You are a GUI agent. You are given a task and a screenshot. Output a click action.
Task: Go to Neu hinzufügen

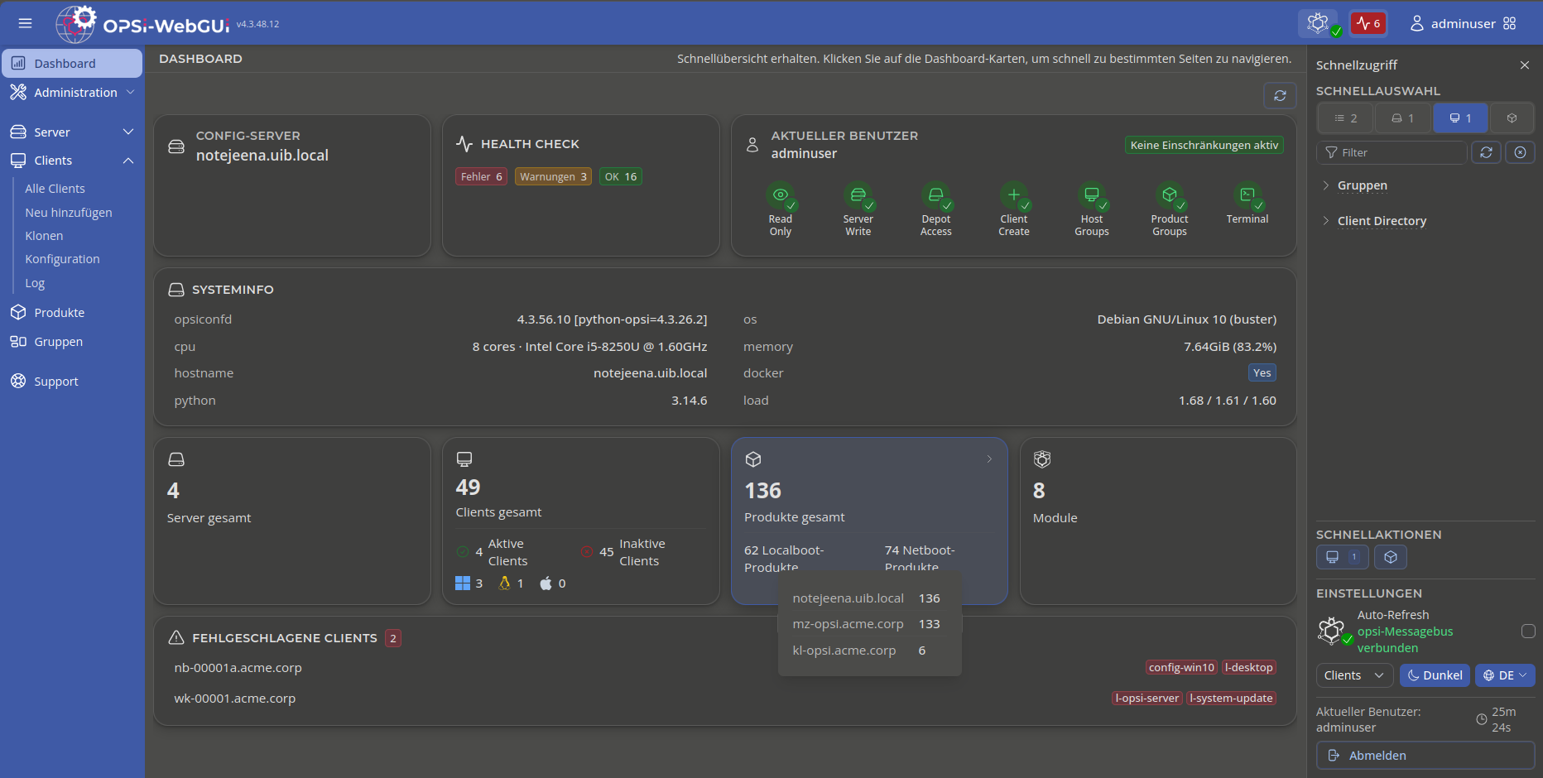69,213
